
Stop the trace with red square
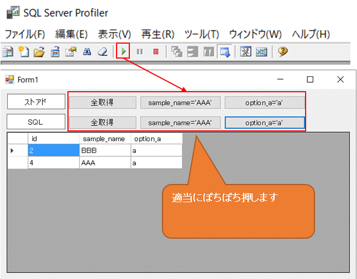(x=156, y=52)
